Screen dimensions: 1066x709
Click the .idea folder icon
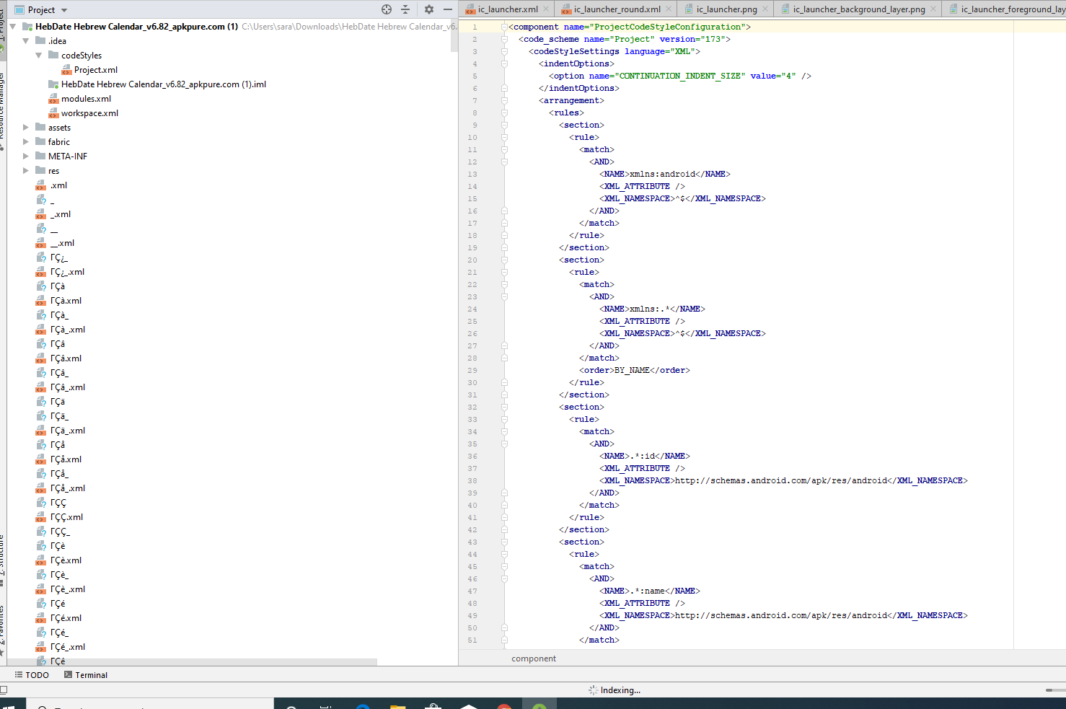(x=40, y=40)
